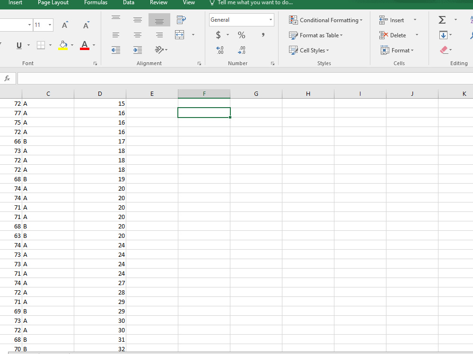Image resolution: width=473 pixels, height=354 pixels.
Task: Click the Delete cells button
Action: (x=393, y=35)
